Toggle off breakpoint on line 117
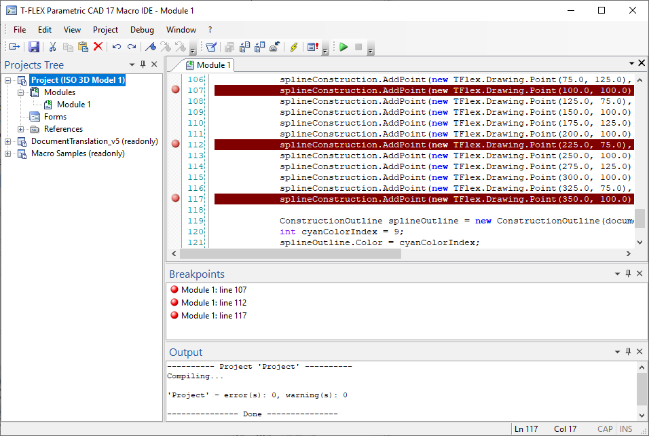649x436 pixels. pos(176,198)
